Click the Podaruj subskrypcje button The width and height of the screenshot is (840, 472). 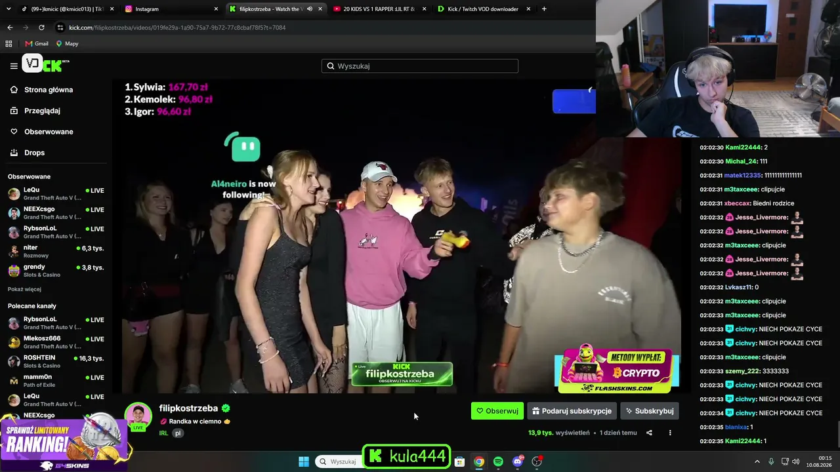coord(572,411)
